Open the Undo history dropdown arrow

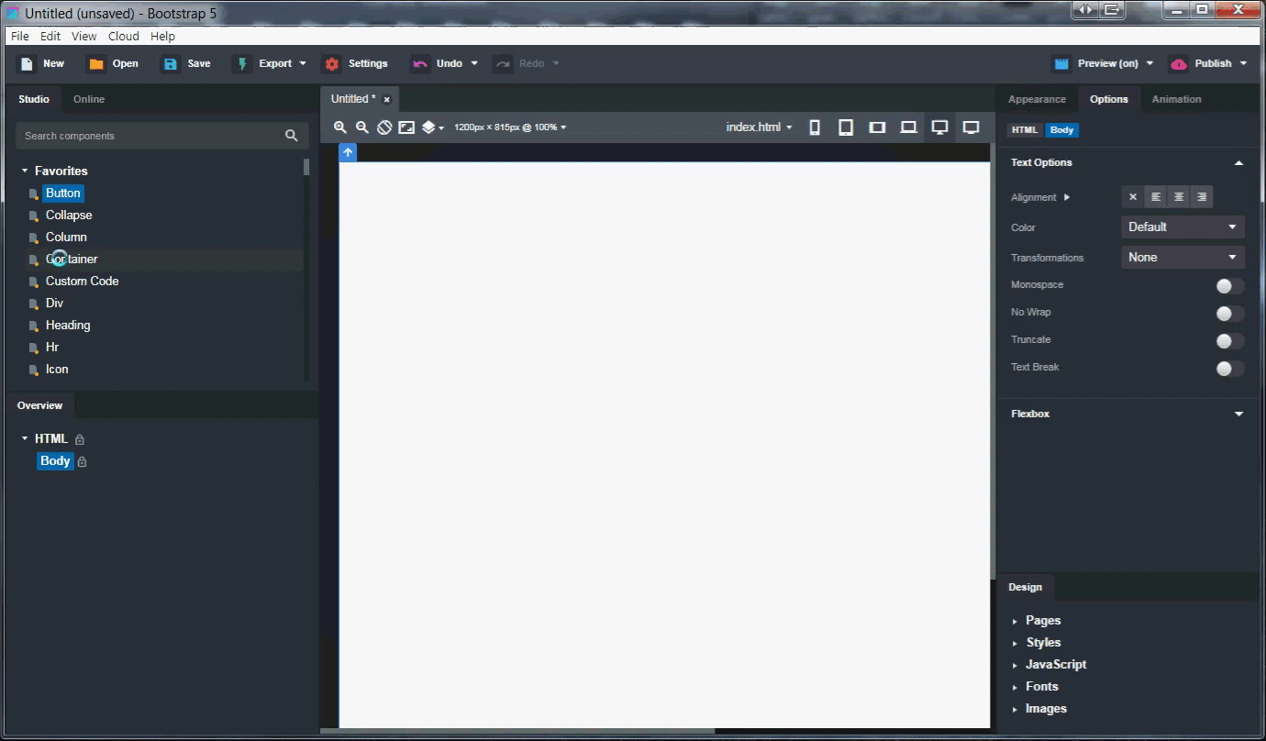[474, 64]
